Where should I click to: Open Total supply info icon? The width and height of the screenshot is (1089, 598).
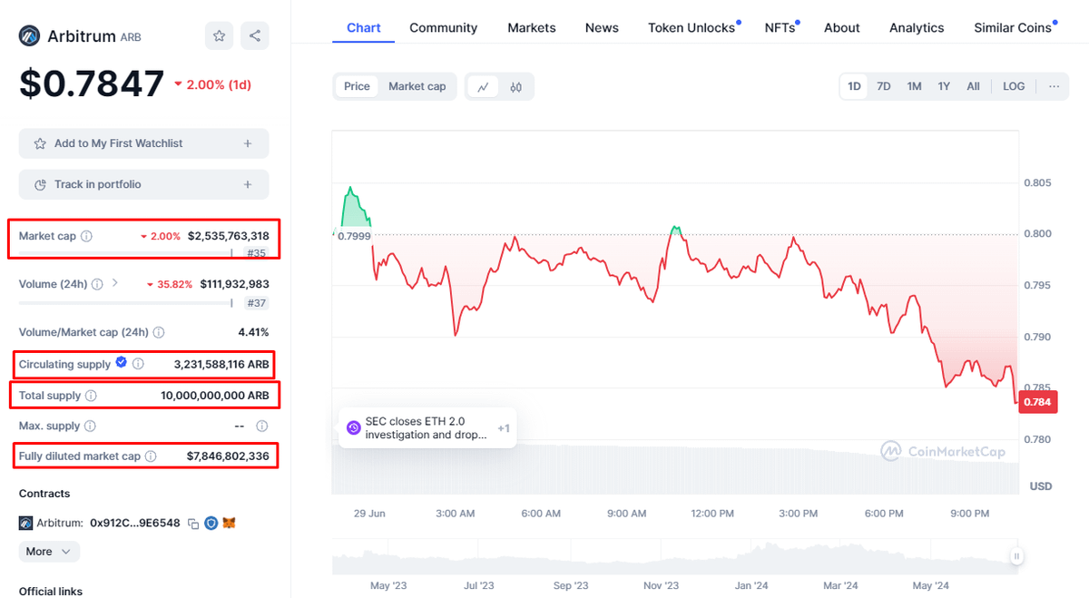click(x=91, y=396)
